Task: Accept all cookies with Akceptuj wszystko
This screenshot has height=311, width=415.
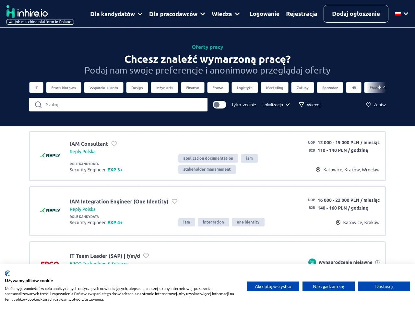Action: (273, 286)
